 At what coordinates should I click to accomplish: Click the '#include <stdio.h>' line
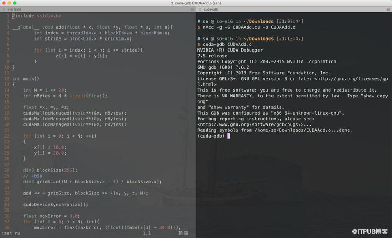point(37,16)
